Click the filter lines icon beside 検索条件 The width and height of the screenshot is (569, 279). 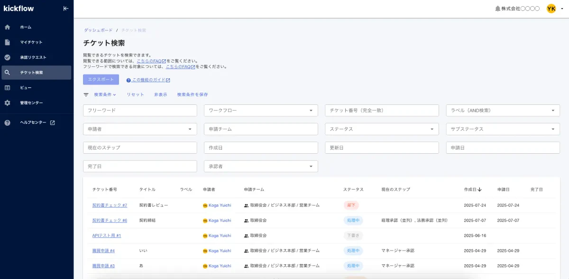pyautogui.click(x=86, y=94)
